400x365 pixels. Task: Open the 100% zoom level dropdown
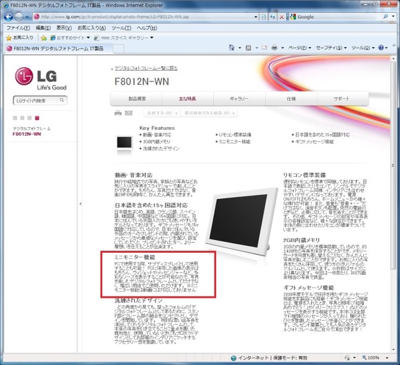[387, 358]
